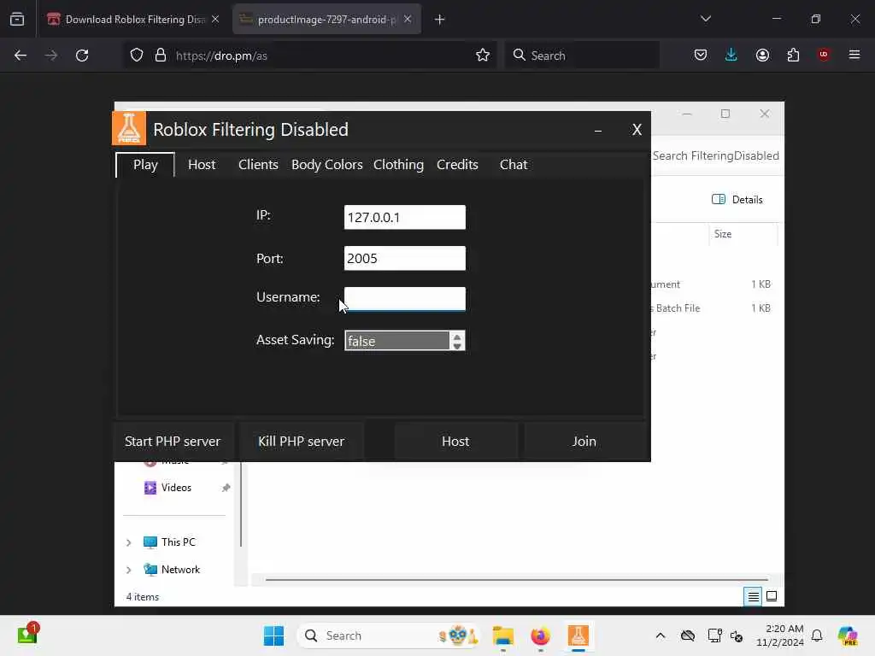Click the bottom Host button
Viewport: 875px width, 656px height.
pyautogui.click(x=455, y=442)
